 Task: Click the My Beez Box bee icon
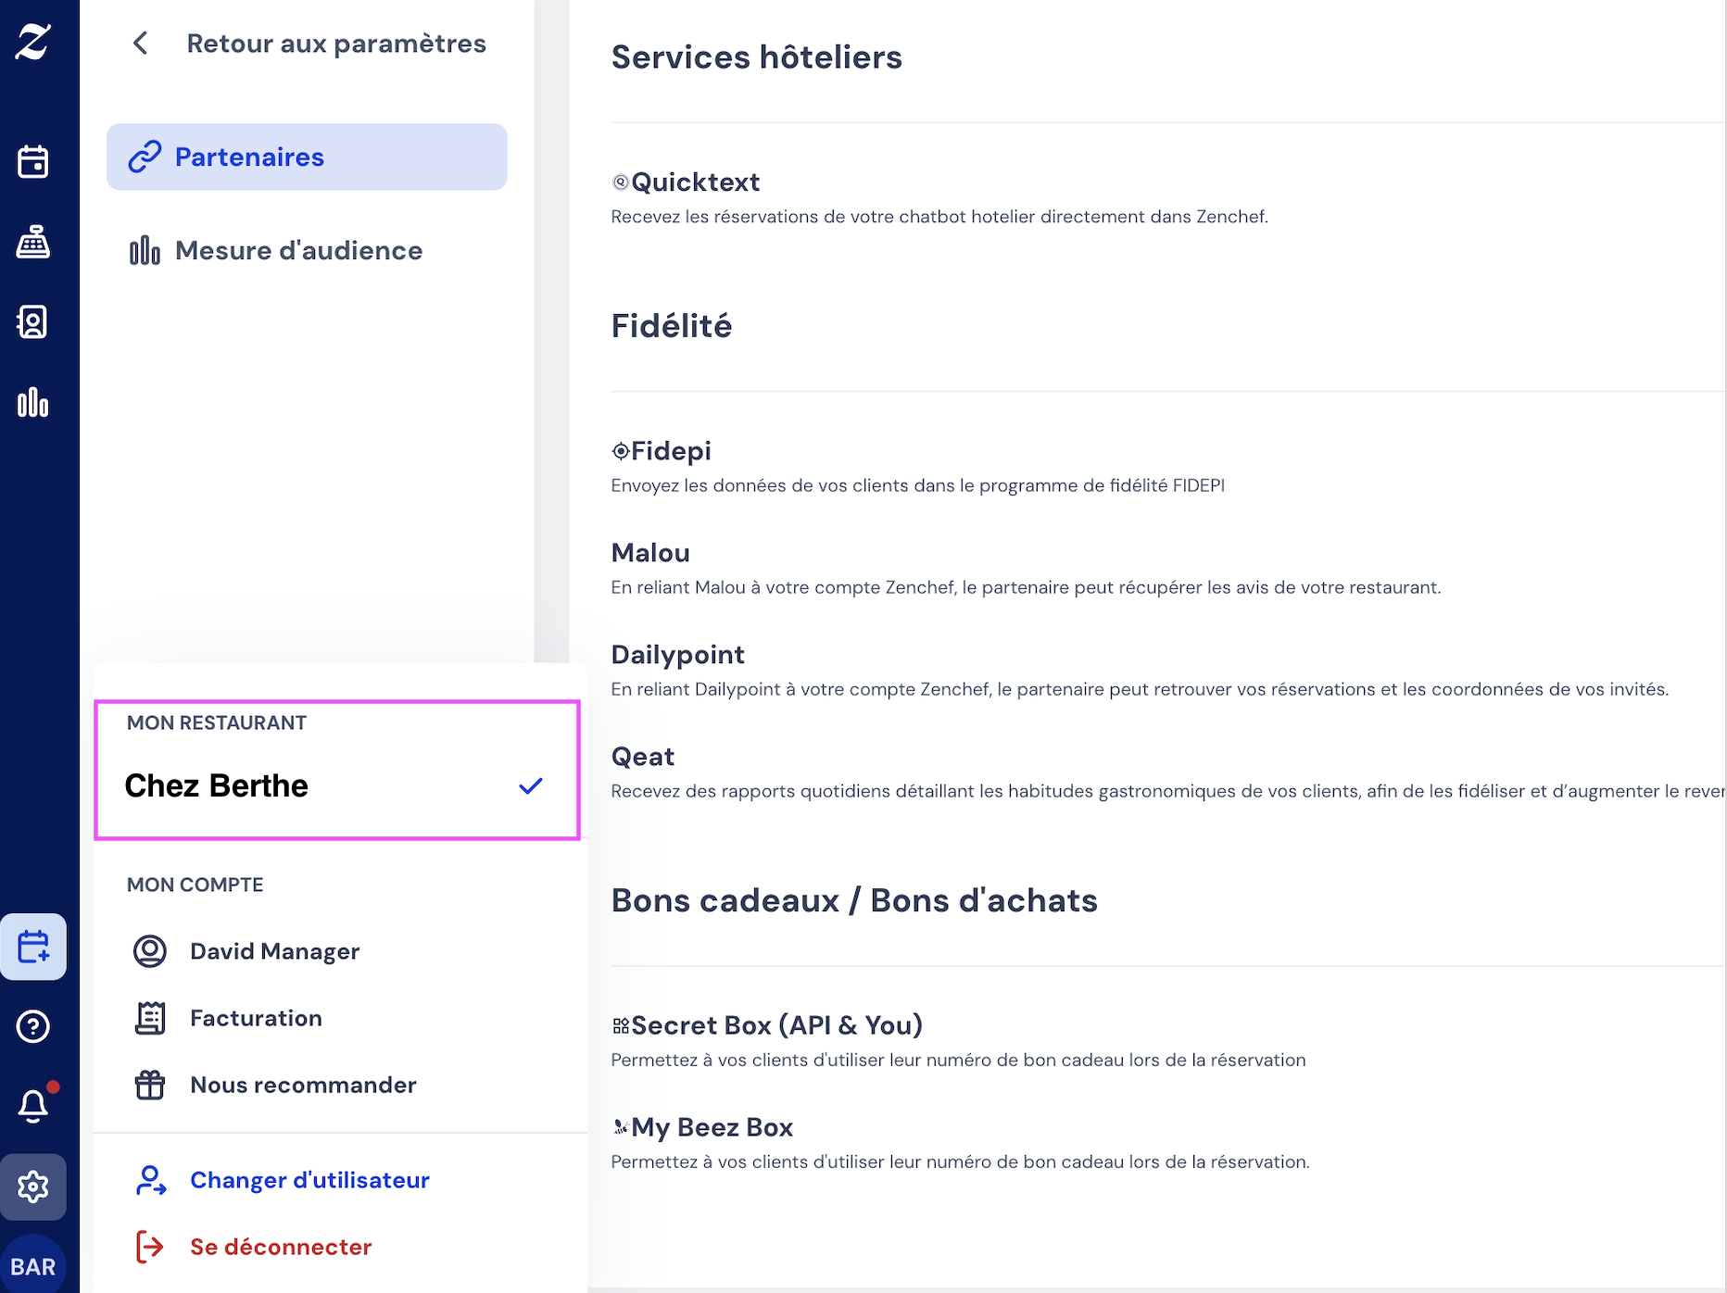point(621,1127)
